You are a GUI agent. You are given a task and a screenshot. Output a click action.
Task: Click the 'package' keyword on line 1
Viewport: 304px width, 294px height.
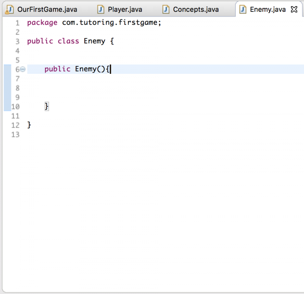42,23
